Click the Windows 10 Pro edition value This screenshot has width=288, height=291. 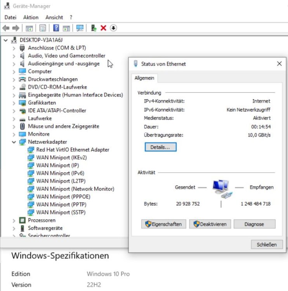pyautogui.click(x=108, y=274)
